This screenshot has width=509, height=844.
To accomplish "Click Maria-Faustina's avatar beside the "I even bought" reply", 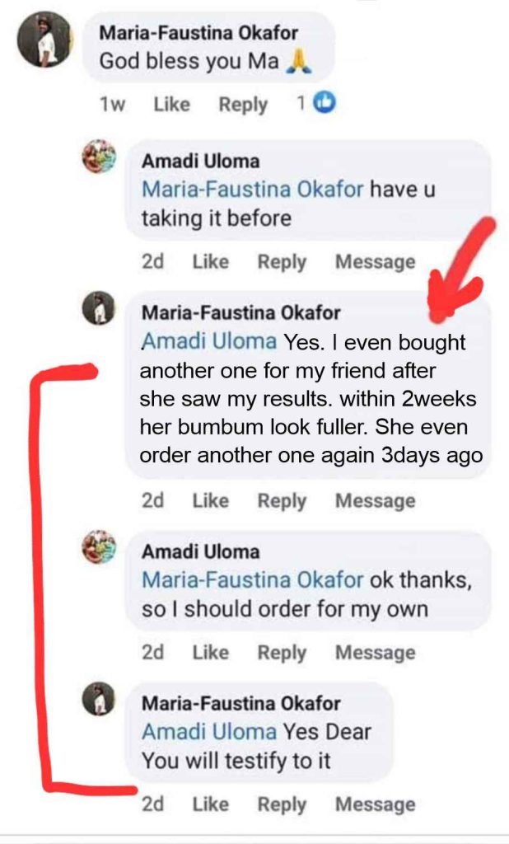I will point(99,309).
